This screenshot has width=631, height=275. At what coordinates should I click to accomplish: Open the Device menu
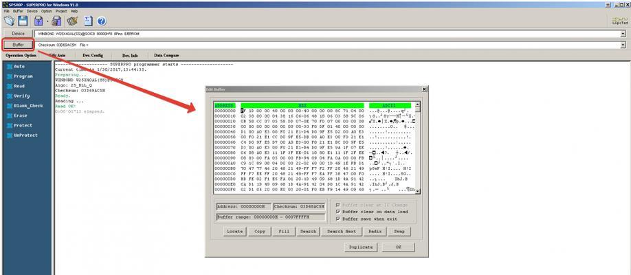click(x=32, y=11)
